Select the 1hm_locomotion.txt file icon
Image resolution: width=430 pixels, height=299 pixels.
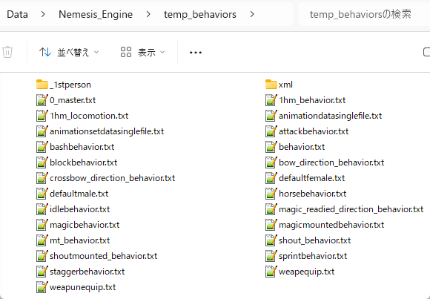(x=42, y=116)
